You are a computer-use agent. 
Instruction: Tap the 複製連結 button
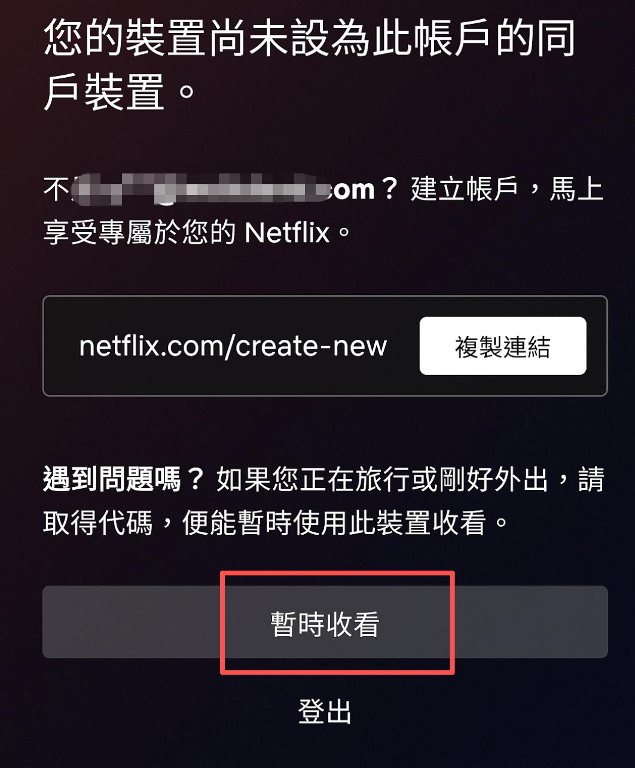[503, 346]
